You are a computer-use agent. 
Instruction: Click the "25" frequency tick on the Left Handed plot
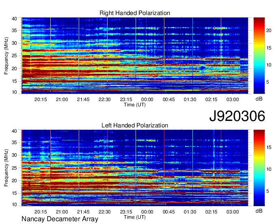tap(14, 168)
